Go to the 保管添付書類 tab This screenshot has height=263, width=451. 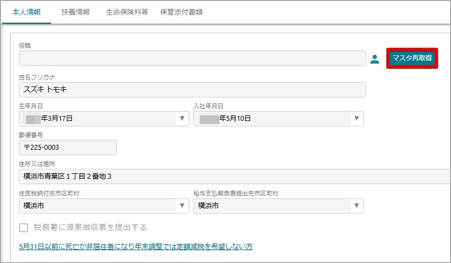181,12
